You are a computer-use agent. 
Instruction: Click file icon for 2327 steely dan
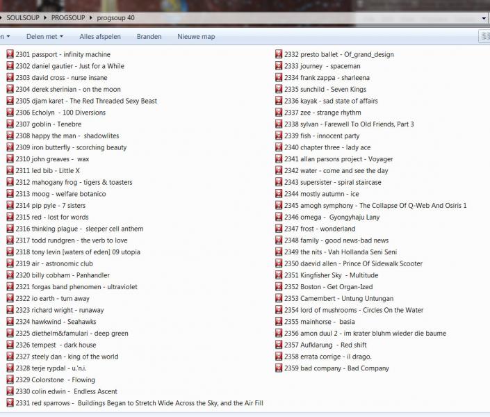click(10, 357)
